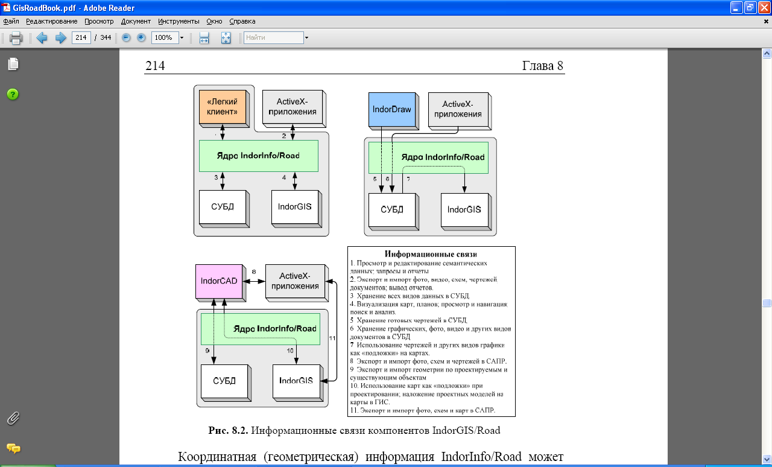This screenshot has height=467, width=772.
Task: Open the Pages panel in sidebar
Action: point(13,64)
